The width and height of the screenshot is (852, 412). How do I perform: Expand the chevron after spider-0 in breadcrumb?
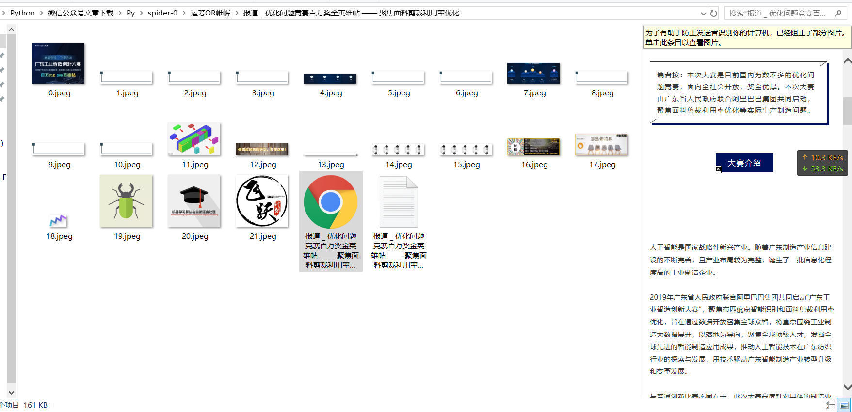pyautogui.click(x=184, y=13)
